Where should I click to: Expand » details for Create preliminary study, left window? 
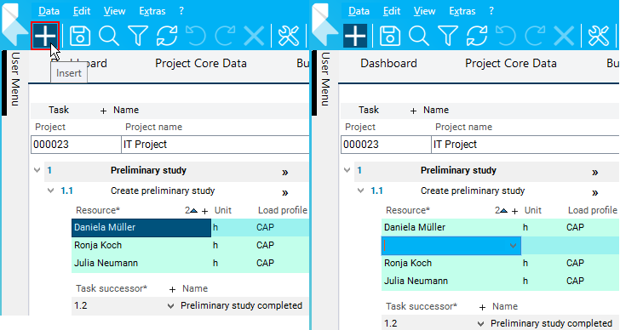[x=285, y=192]
